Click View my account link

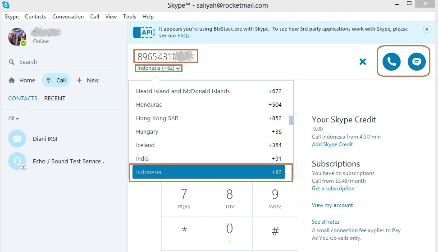point(332,205)
